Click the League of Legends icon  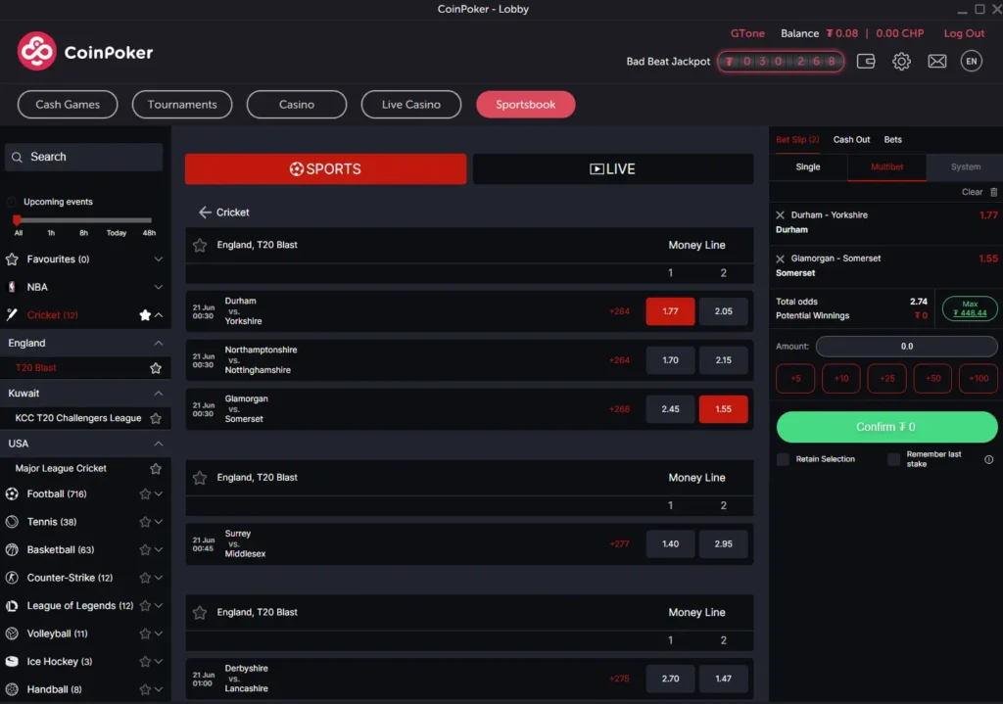coord(12,605)
